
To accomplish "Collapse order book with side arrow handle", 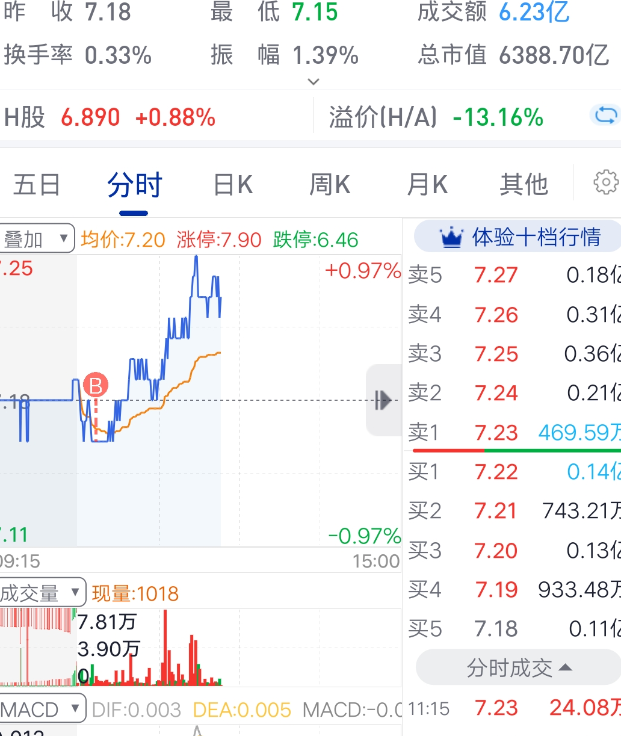I will click(x=383, y=400).
